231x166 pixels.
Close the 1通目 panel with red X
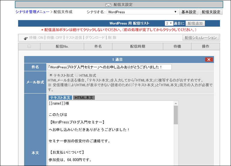(x=209, y=59)
